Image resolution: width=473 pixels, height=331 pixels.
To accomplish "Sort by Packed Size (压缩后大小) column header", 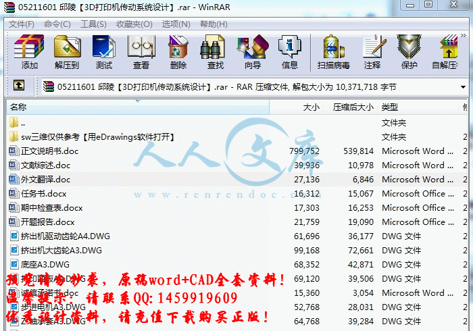I will click(x=350, y=107).
